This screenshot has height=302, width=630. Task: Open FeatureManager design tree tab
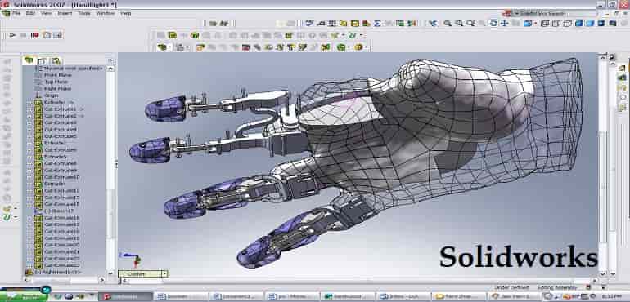[x=29, y=60]
